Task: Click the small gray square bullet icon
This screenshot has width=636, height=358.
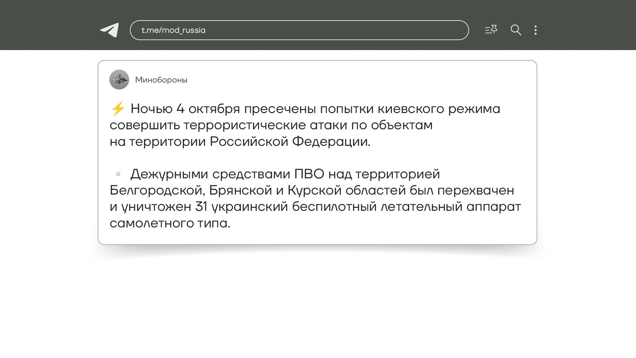Action: (118, 174)
